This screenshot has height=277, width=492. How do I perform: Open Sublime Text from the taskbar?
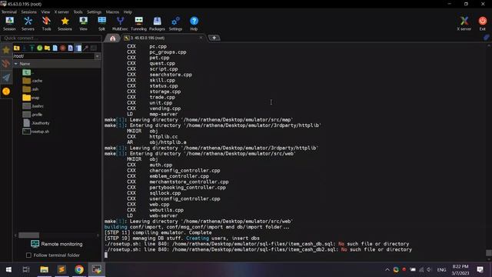(61, 269)
